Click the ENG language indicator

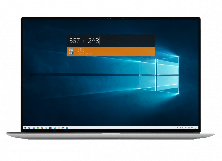pos(192,128)
